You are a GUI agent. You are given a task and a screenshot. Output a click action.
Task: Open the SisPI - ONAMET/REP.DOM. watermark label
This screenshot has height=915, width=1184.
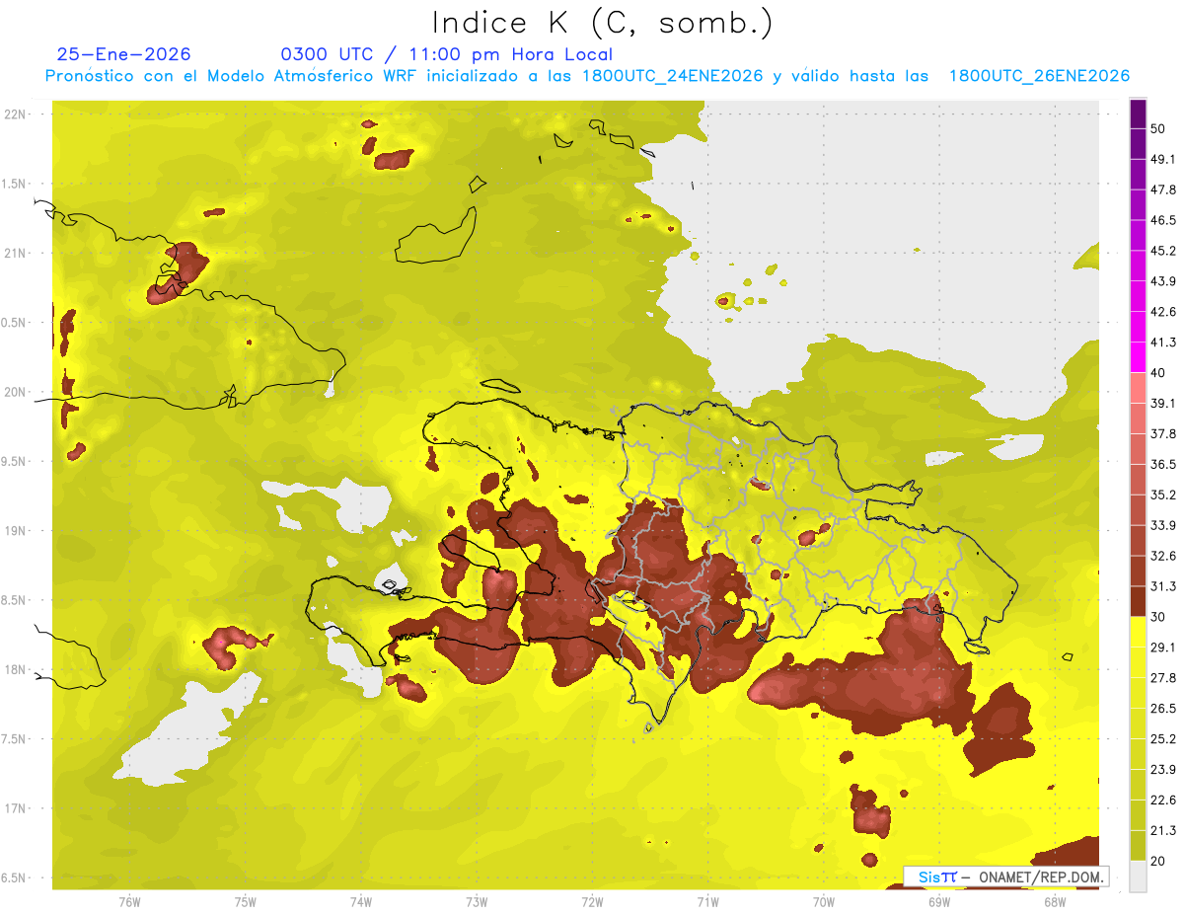pos(1005,877)
